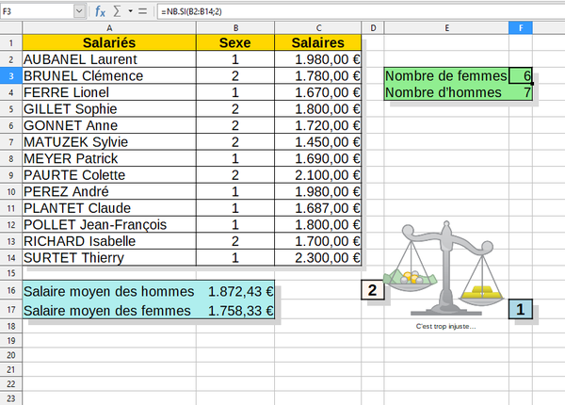Click salary 1.450,00 € of MATUZEK

tap(318, 142)
